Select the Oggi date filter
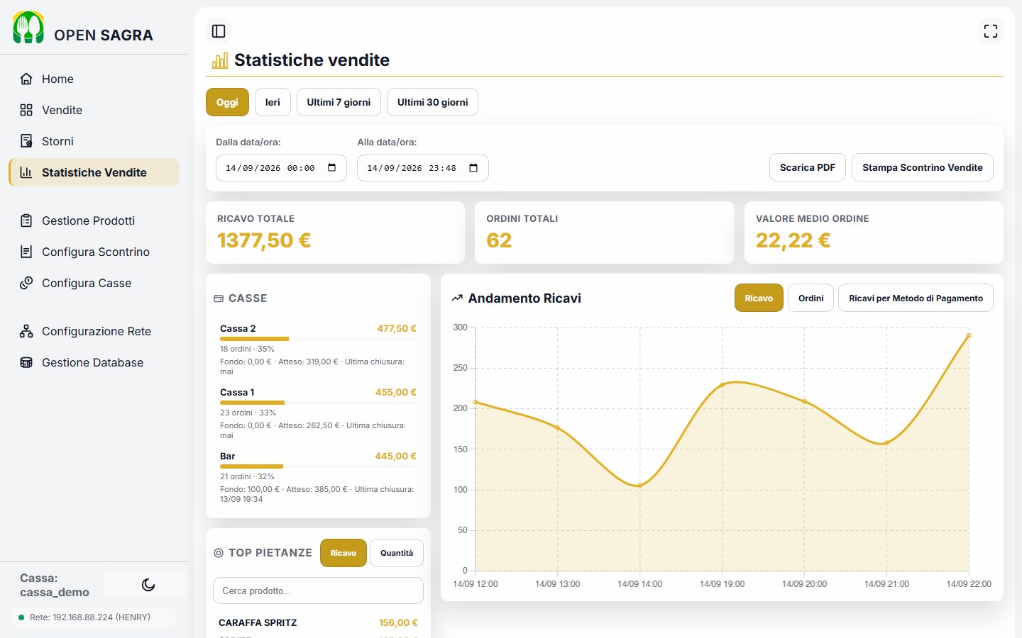The image size is (1022, 638). pos(227,102)
